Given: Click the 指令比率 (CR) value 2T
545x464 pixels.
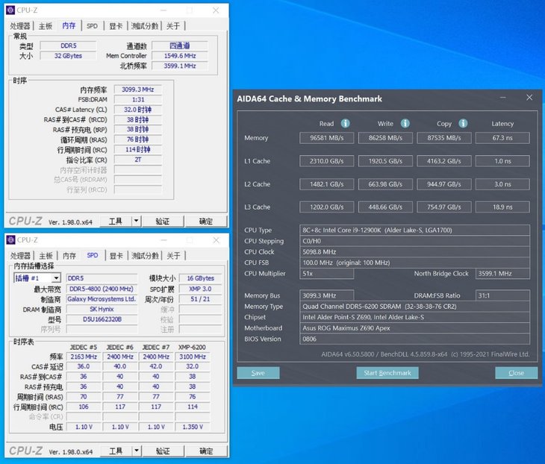Looking at the screenshot, I should pos(138,160).
